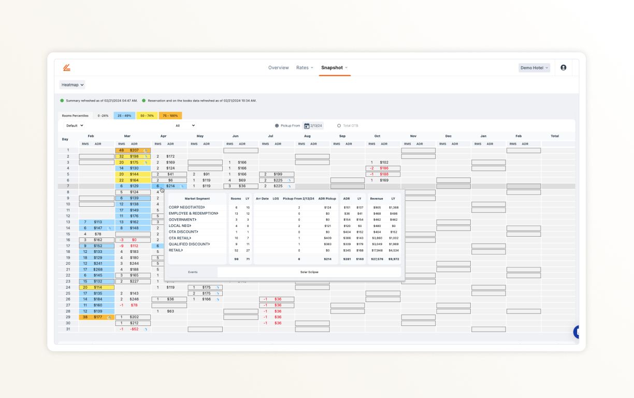Image resolution: width=634 pixels, height=398 pixels.
Task: Select the Total OTB radio button
Action: click(x=339, y=125)
